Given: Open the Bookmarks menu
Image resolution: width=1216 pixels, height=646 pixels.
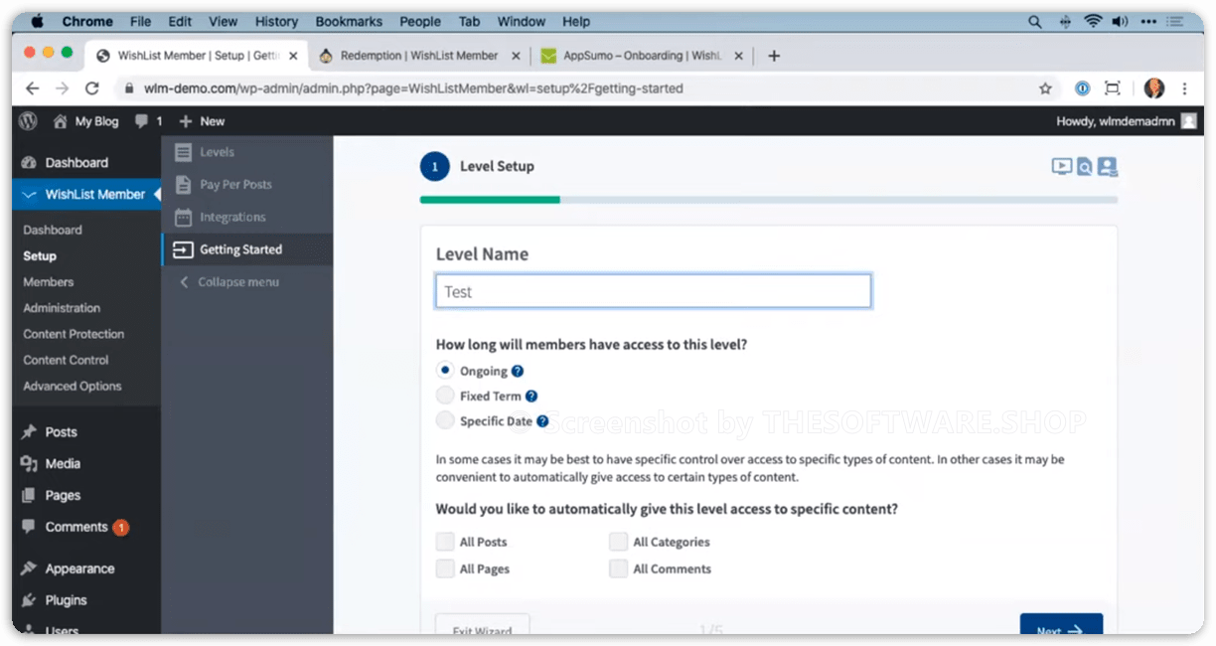Looking at the screenshot, I should [x=349, y=21].
